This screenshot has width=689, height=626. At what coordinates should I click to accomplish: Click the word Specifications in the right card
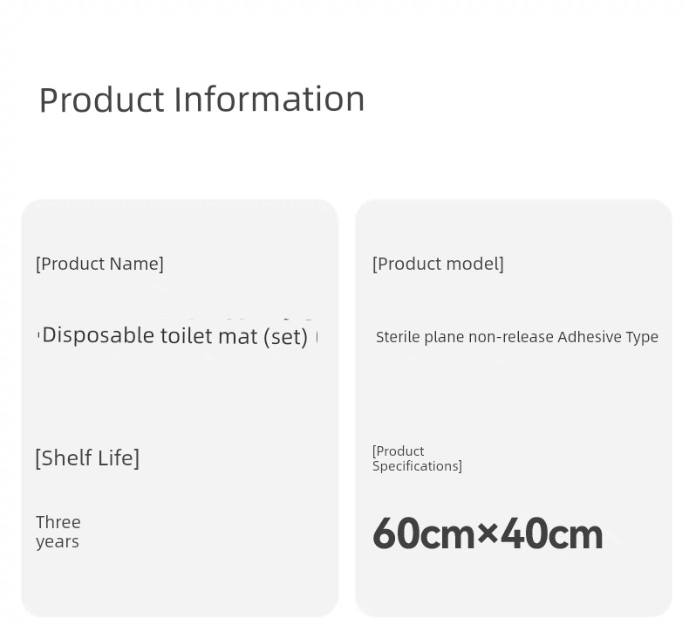pyautogui.click(x=417, y=466)
